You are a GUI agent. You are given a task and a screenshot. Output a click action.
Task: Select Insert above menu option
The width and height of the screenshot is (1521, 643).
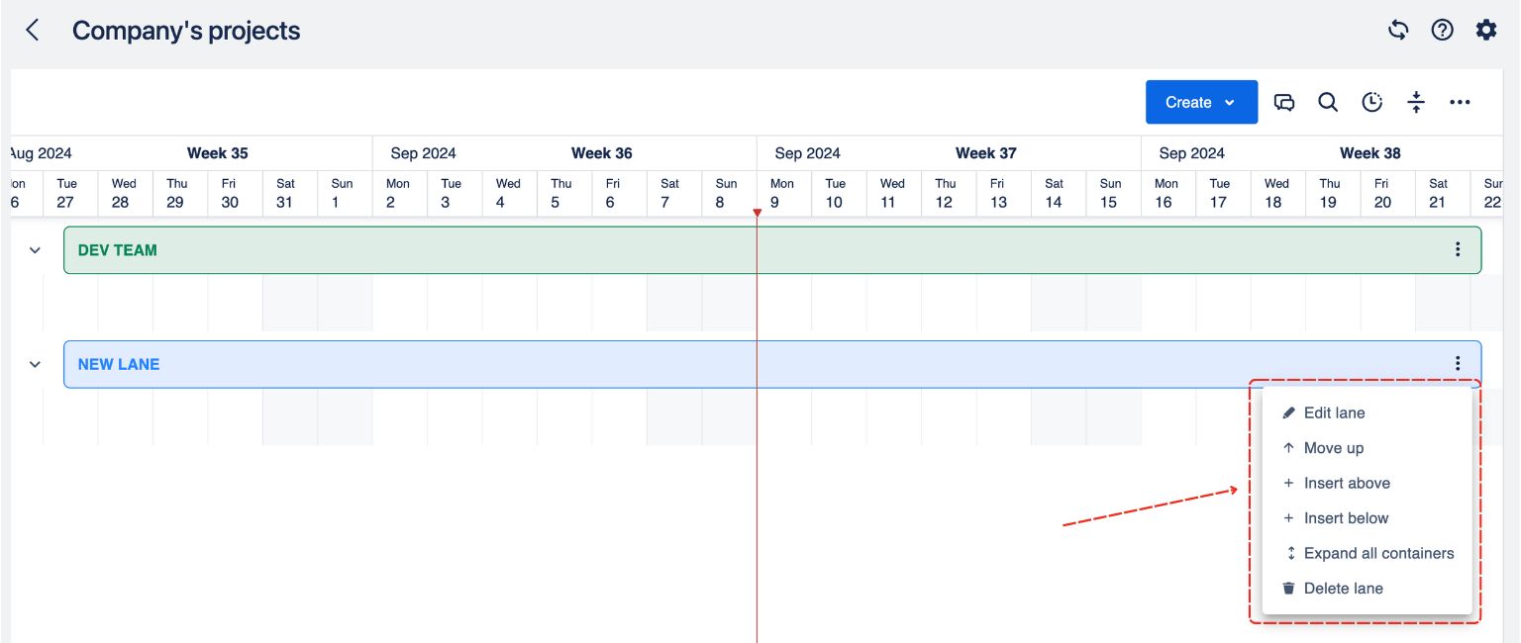click(x=1346, y=483)
